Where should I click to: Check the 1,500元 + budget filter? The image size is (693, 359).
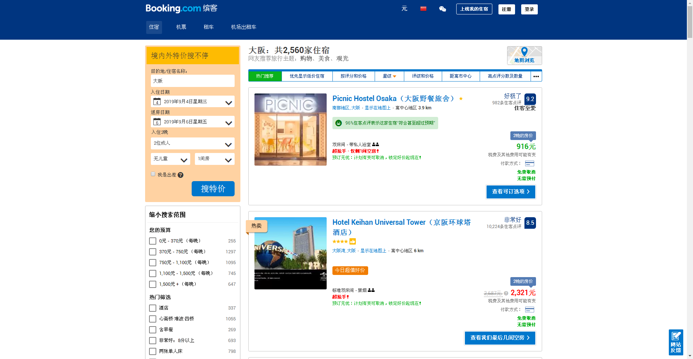pos(153,284)
